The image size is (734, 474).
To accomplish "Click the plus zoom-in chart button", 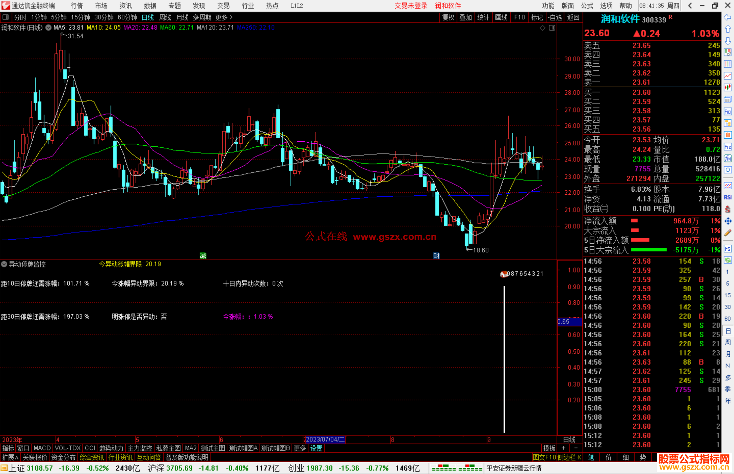I will click(563, 448).
